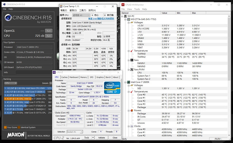Collapse the motherboard Temperatures node
233x143 pixels.
(x=129, y=51)
